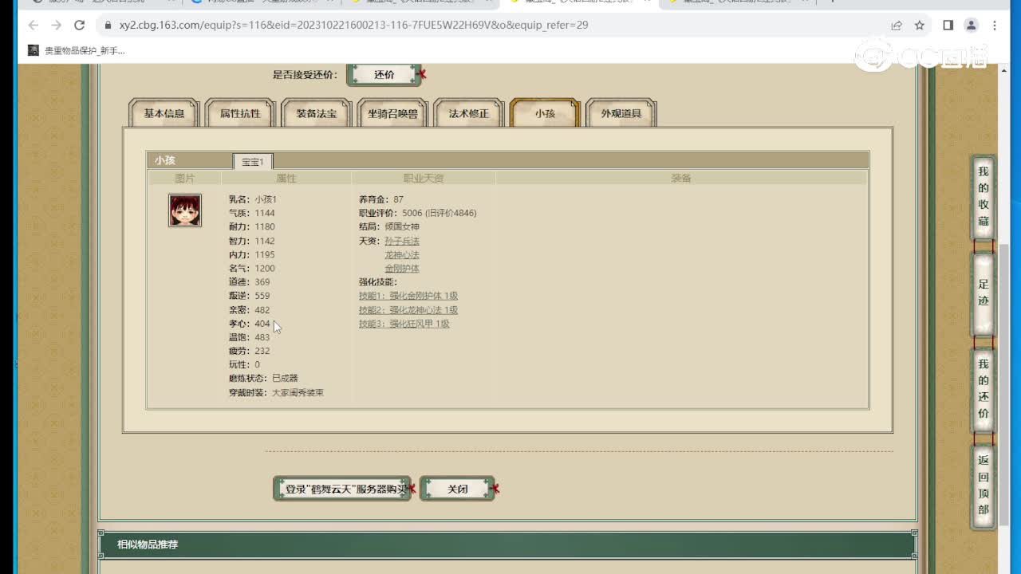Viewport: 1021px width, 574px height.
Task: Open the 坐骑召唤兽 tab
Action: [392, 113]
